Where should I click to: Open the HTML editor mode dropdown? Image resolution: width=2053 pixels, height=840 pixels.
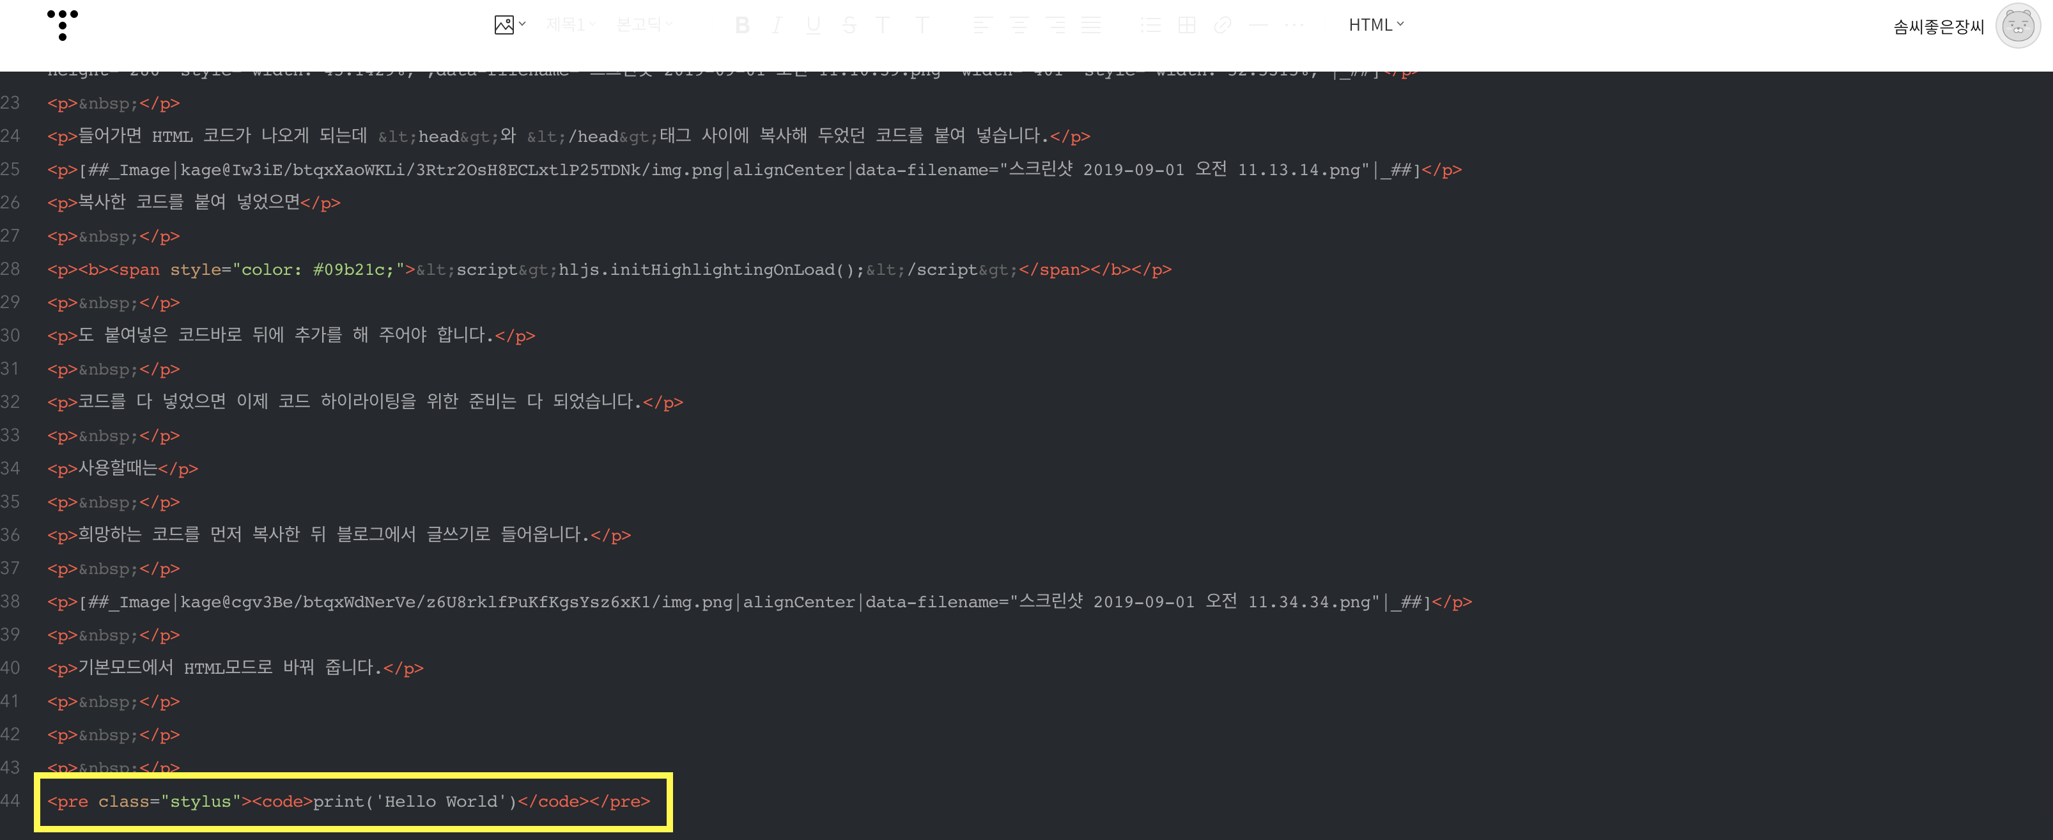(1375, 25)
